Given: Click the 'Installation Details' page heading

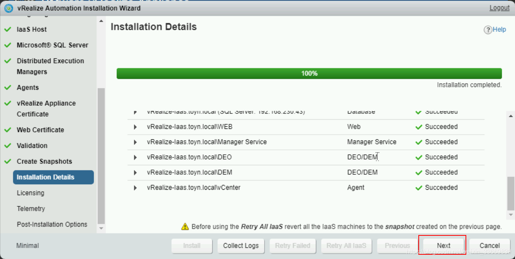Looking at the screenshot, I should [154, 27].
